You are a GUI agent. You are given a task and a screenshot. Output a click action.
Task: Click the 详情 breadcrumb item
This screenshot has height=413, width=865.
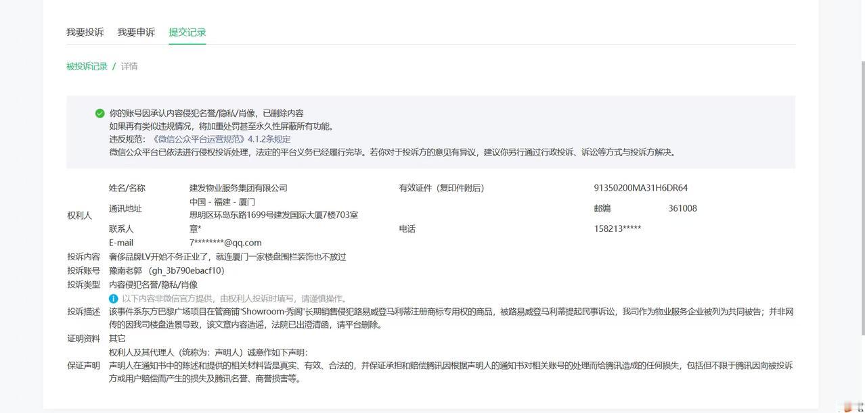(x=129, y=66)
